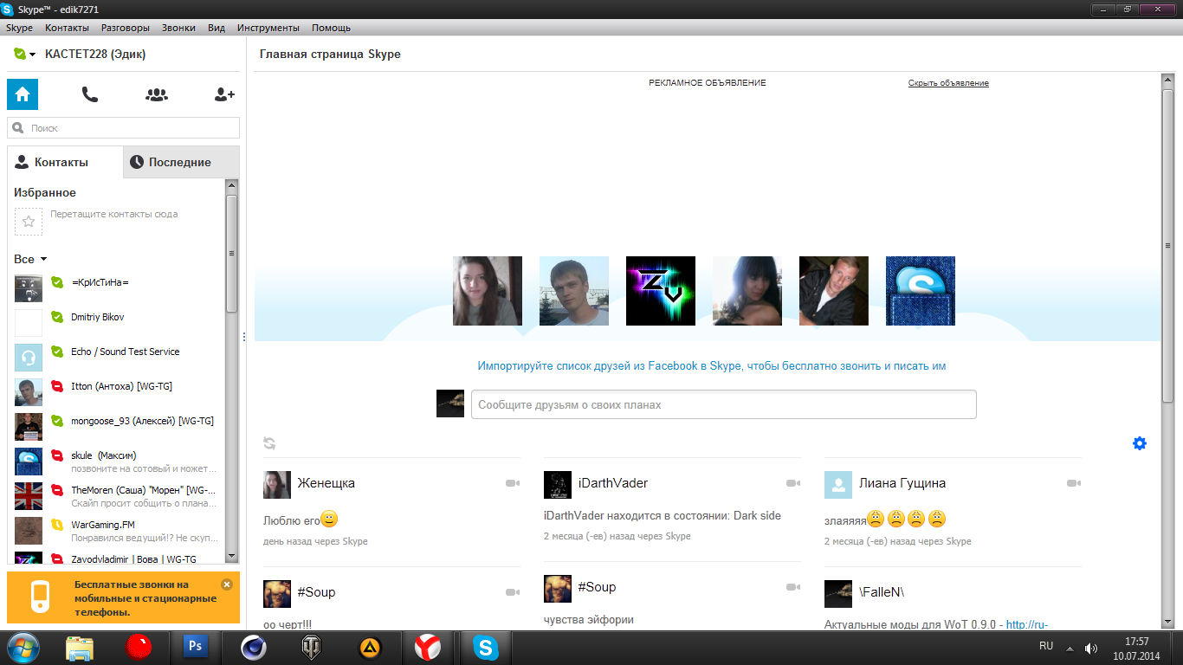The image size is (1183, 665).
Task: Open the AIMP taskbar icon
Action: (x=370, y=647)
